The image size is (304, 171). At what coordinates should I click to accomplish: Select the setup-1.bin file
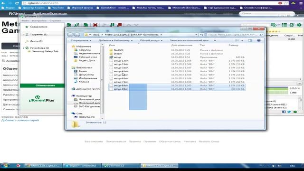pos(121,61)
